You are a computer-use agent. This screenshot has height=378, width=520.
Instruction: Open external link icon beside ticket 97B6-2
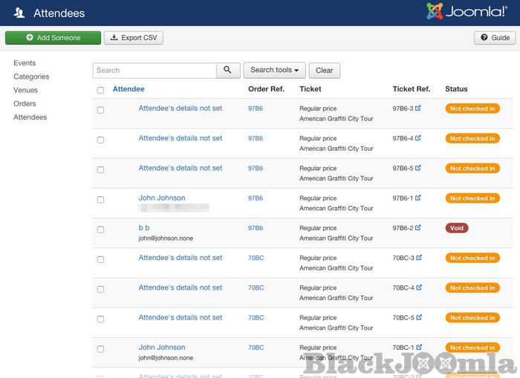[418, 228]
